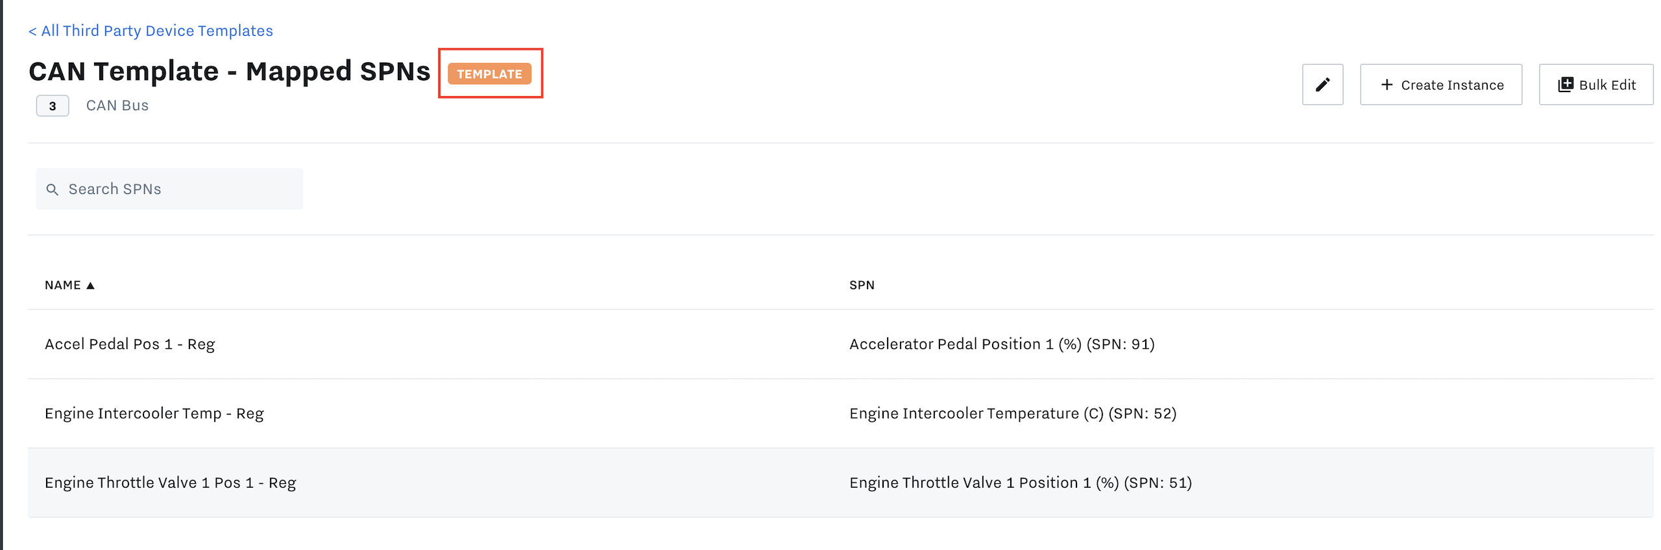This screenshot has height=550, width=1661.
Task: Click Engine Intercooler Temperature (SPN: 52) cell
Action: [1013, 413]
